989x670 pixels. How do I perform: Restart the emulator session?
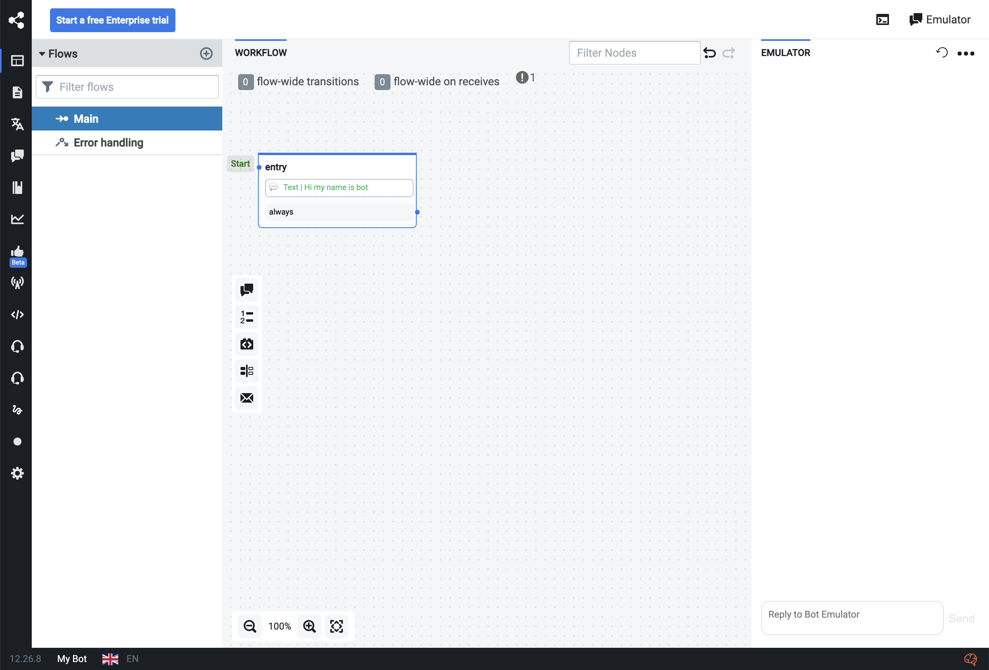942,53
